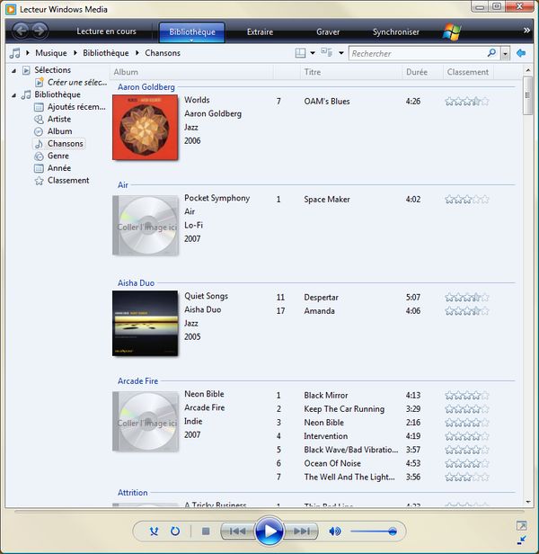Collapse the Bibliothèque tree node
This screenshot has height=554, width=539.
[13, 95]
